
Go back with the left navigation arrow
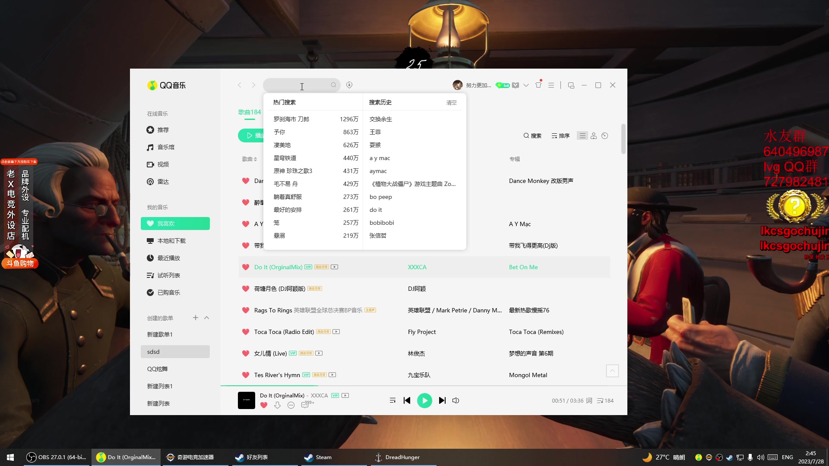240,85
